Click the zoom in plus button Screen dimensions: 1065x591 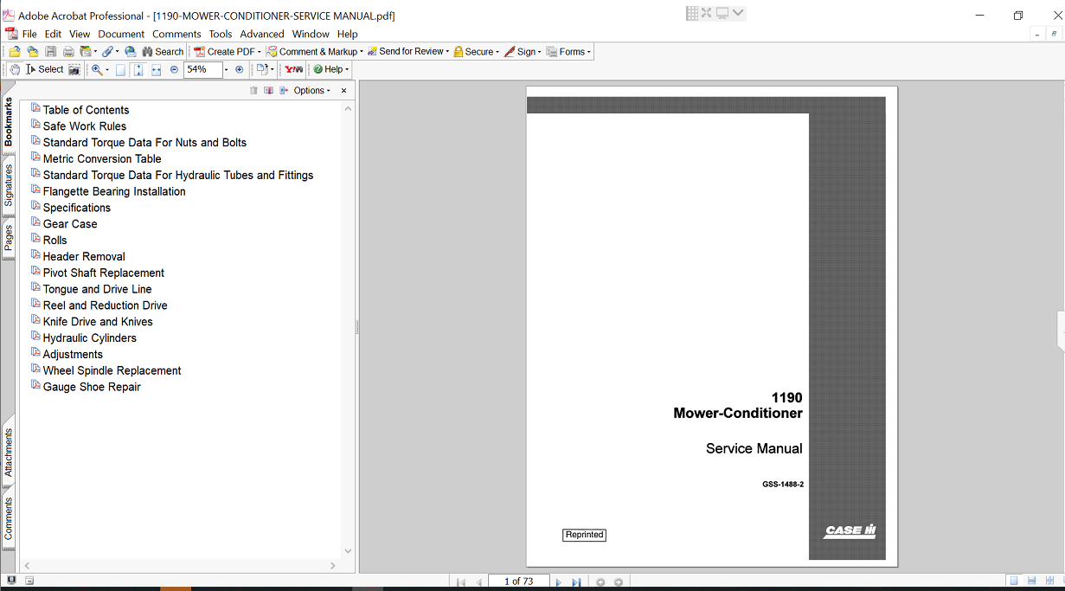[x=240, y=69]
